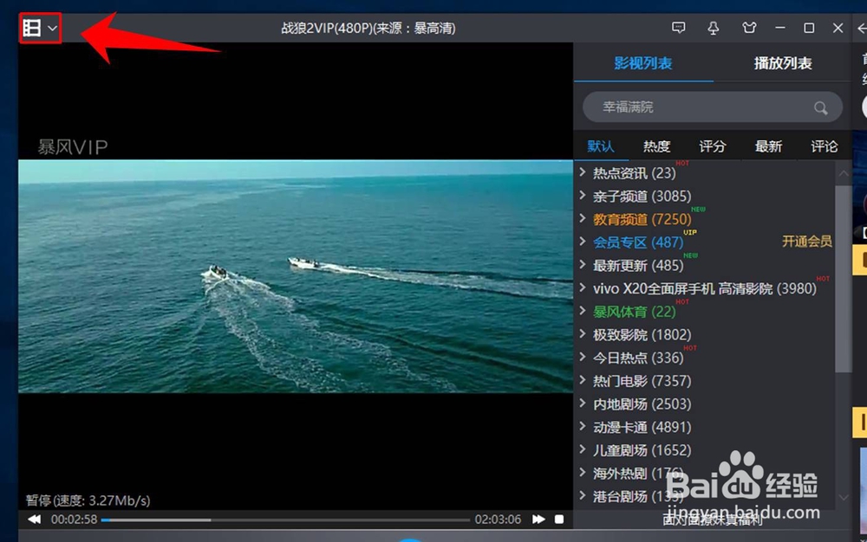This screenshot has height=542, width=867.
Task: Click the pin window on top icon
Action: click(x=714, y=29)
